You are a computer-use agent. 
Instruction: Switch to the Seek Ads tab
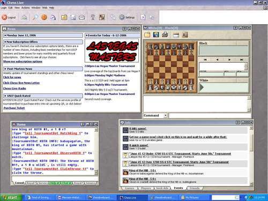pos(162,188)
